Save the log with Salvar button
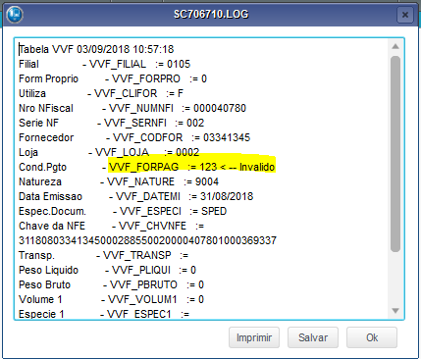The height and width of the screenshot is (359, 421). click(313, 337)
